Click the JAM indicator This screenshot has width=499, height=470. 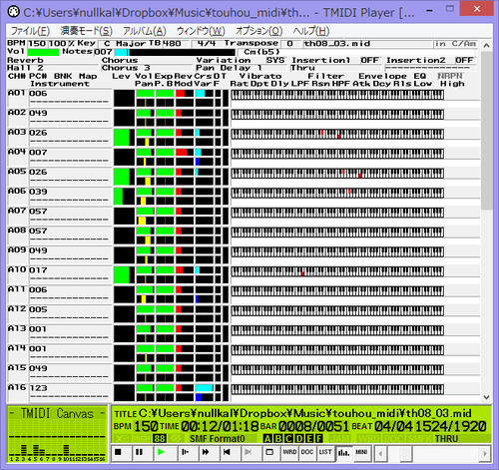(340, 439)
